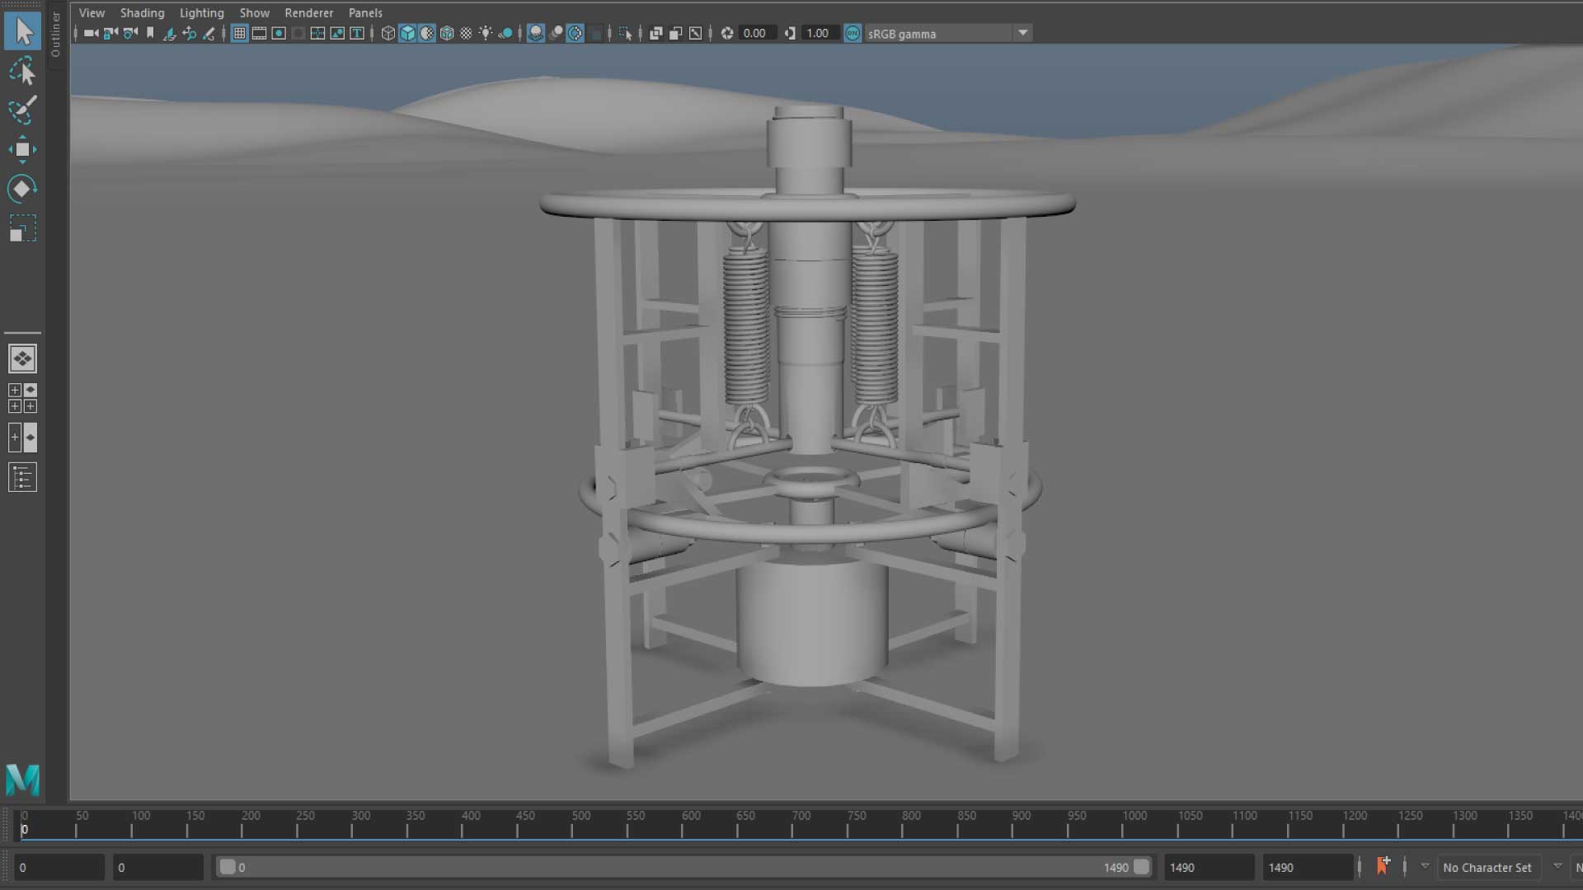
Task: Click the range slider start handle
Action: 227,867
